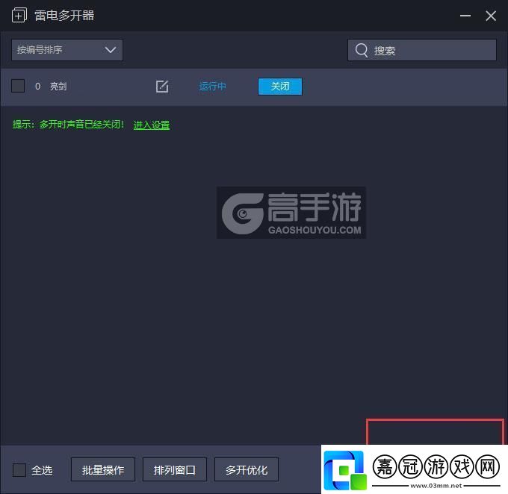Click the index number 0 in the 亮剑 row
The height and width of the screenshot is (494, 508).
pyautogui.click(x=37, y=87)
